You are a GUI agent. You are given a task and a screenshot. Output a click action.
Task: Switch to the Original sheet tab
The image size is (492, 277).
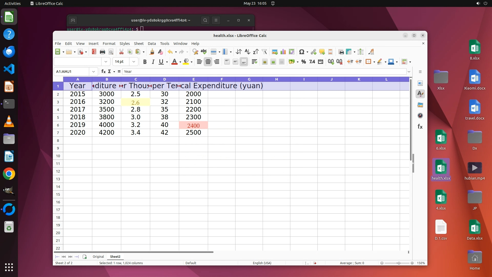click(x=98, y=257)
